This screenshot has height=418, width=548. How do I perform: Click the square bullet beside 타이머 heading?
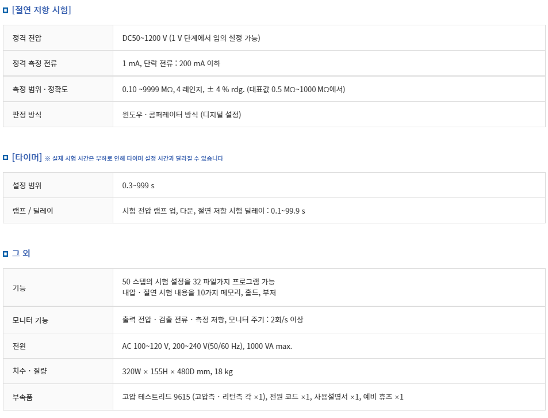5,158
